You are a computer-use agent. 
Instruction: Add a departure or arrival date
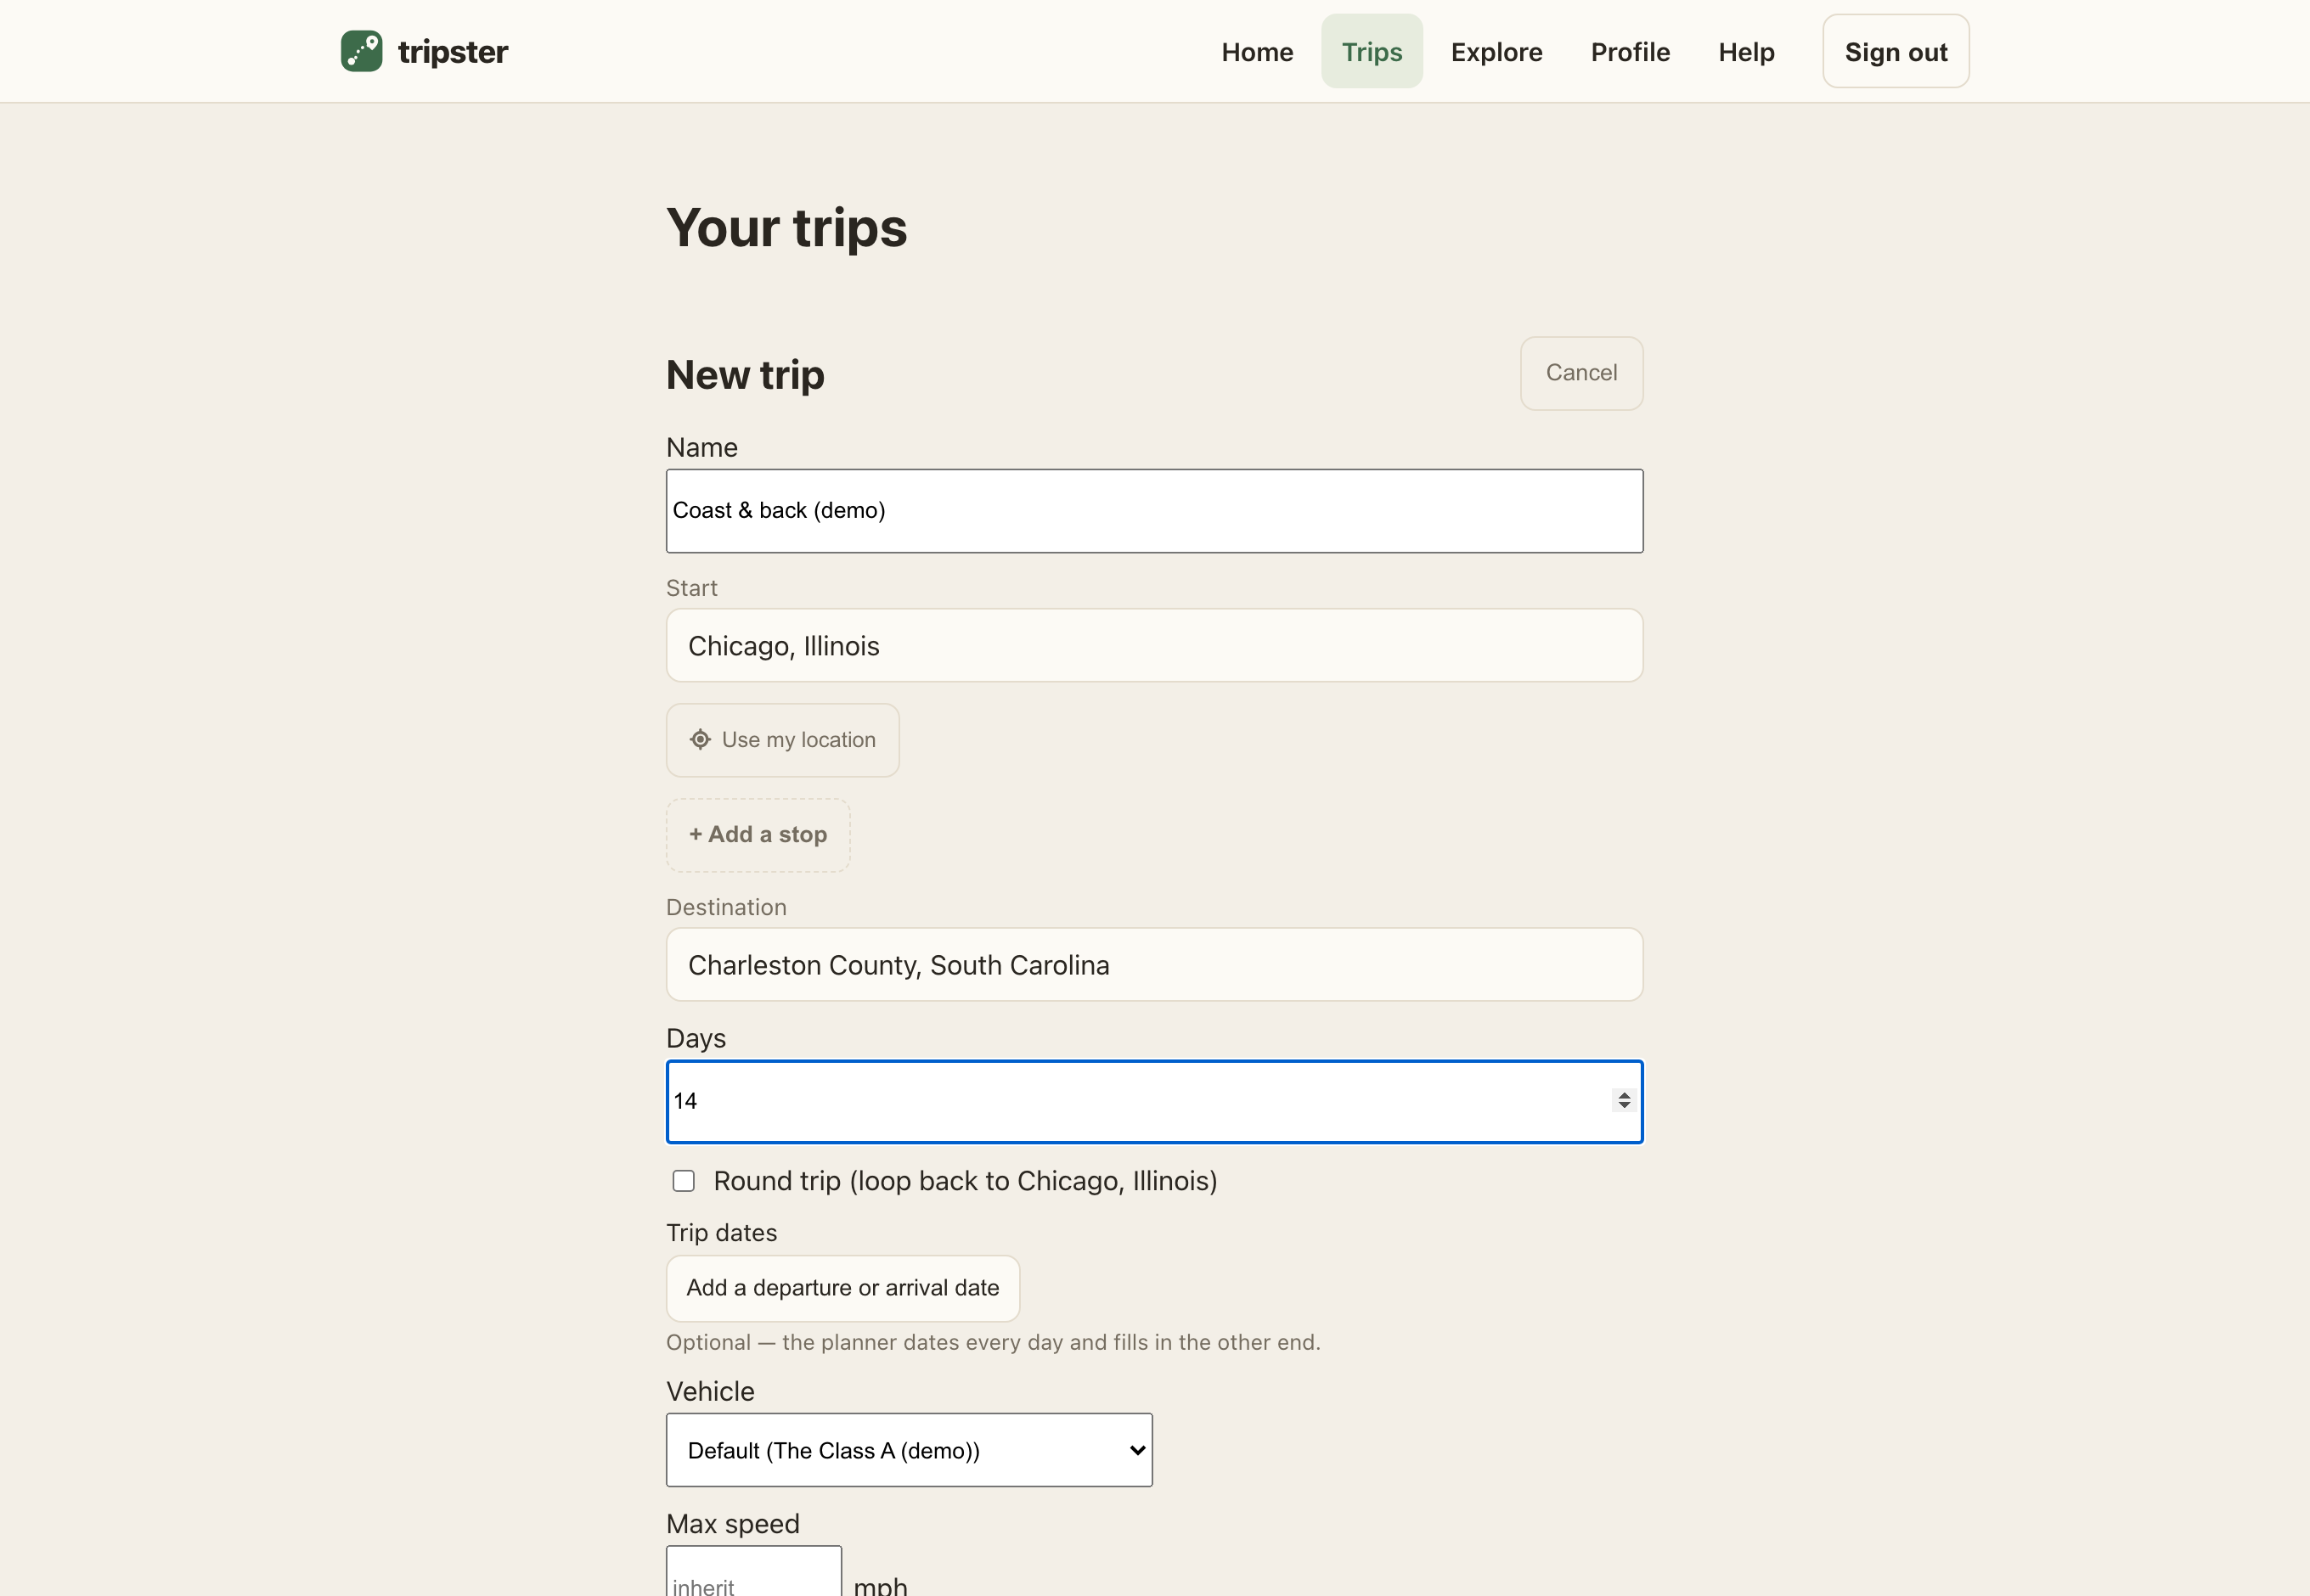pyautogui.click(x=842, y=1288)
